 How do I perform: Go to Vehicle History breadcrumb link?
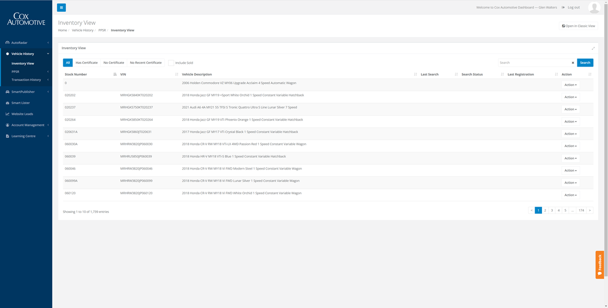coord(83,30)
